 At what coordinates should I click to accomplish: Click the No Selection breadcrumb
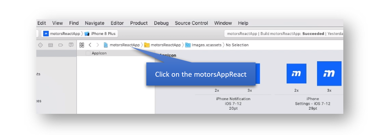pyautogui.click(x=237, y=45)
